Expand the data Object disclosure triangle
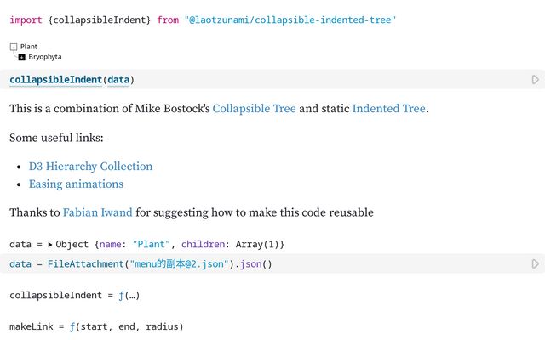Viewport: 545px width, 340px height. coord(50,245)
